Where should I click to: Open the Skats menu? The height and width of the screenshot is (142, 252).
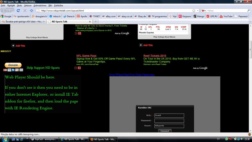[19, 5]
